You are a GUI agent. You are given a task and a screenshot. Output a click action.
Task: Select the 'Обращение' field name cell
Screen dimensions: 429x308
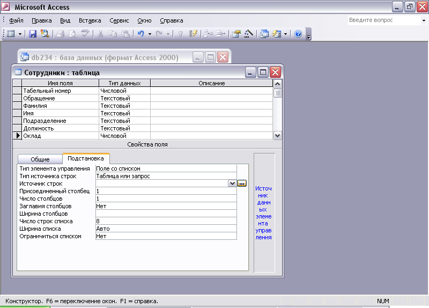click(x=60, y=98)
